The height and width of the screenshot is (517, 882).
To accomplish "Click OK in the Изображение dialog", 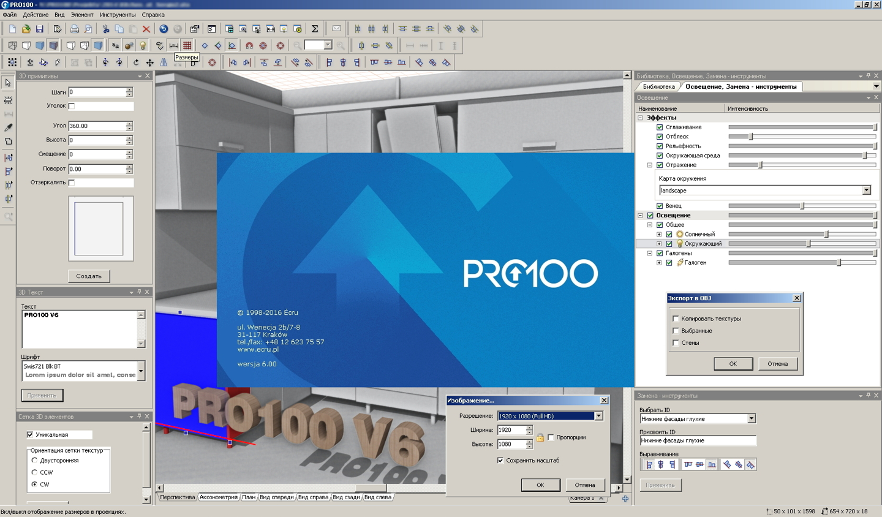I will click(540, 485).
